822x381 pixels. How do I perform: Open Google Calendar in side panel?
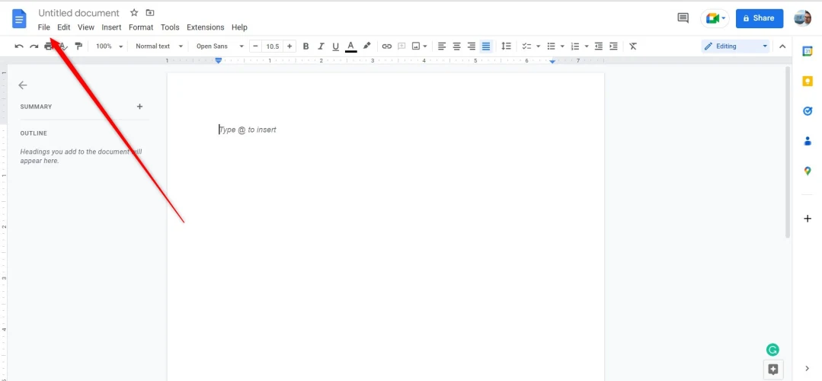808,51
